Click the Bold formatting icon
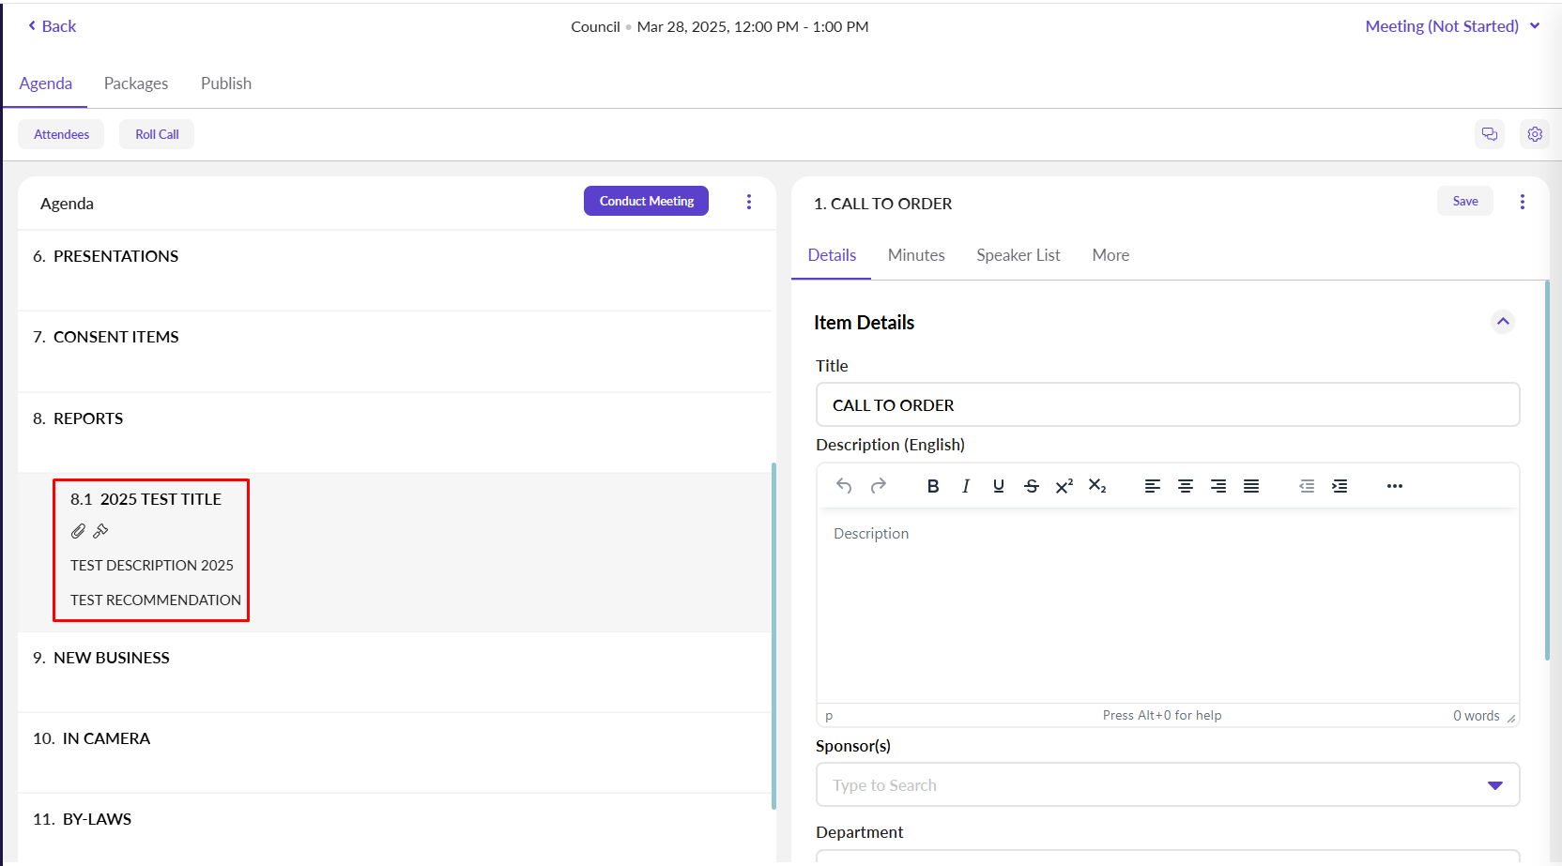This screenshot has width=1562, height=866. tap(932, 486)
